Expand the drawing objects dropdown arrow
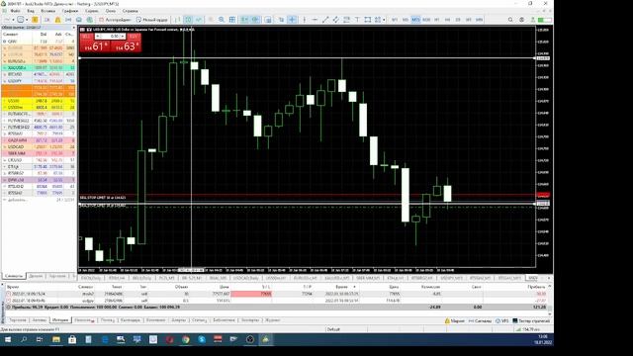Viewport: 633px width, 356px height. point(384,20)
